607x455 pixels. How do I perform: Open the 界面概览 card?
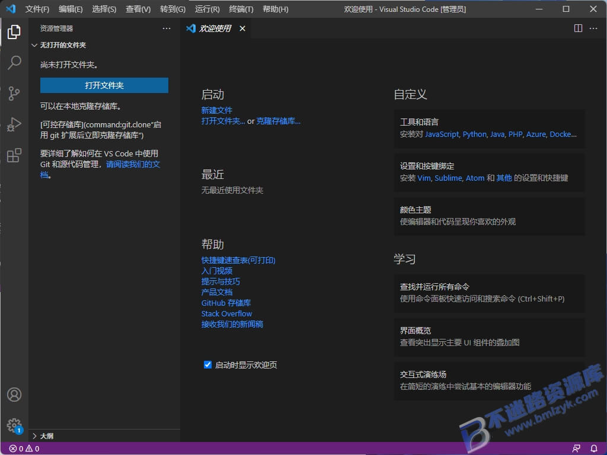489,337
